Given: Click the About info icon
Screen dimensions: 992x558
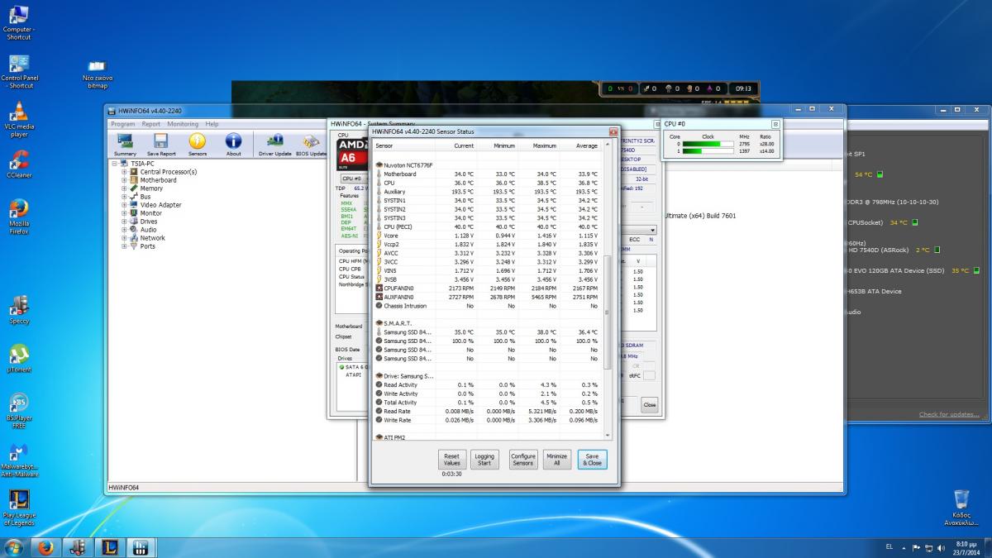Looking at the screenshot, I should click(234, 145).
